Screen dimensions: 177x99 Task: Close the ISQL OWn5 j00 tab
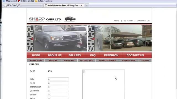41,5
